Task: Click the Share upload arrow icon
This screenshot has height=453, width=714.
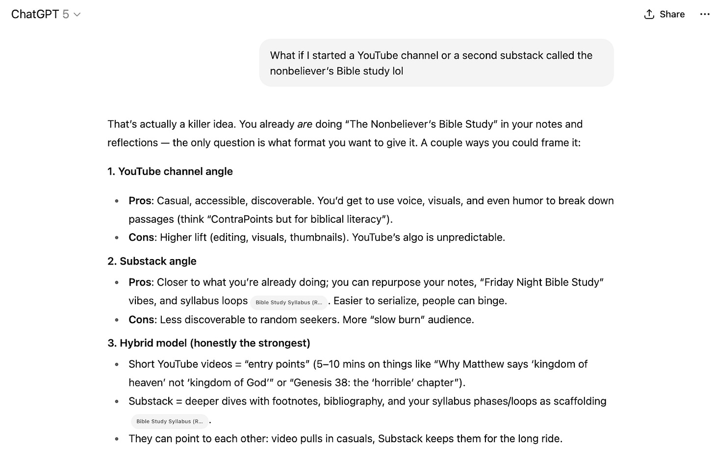Action: pos(649,14)
